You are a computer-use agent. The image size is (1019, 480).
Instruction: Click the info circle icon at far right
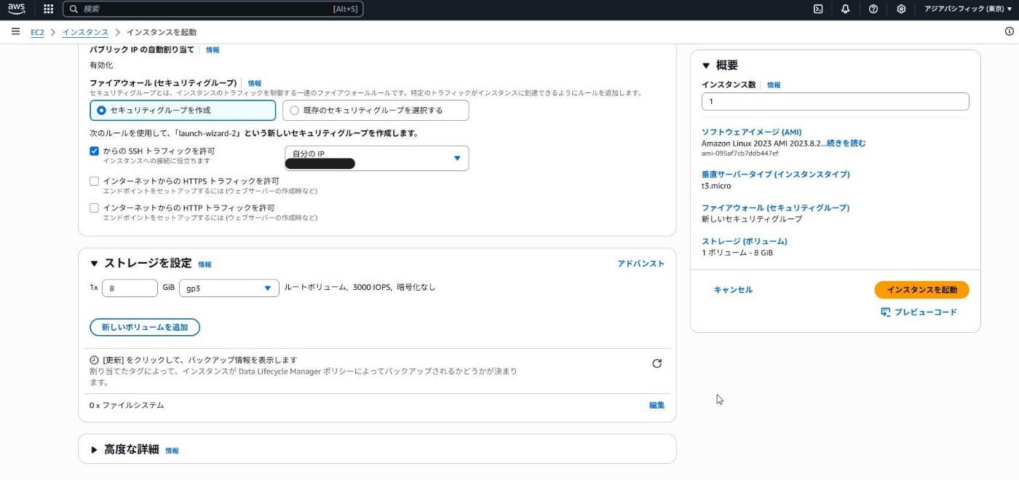click(x=1009, y=31)
